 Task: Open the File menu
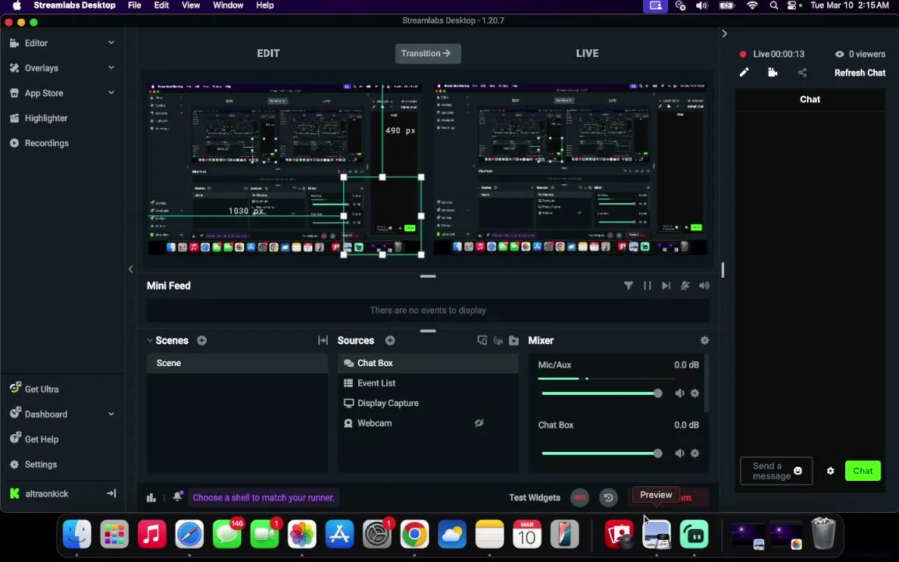135,5
